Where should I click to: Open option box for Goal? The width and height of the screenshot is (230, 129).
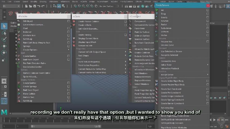point(68,28)
